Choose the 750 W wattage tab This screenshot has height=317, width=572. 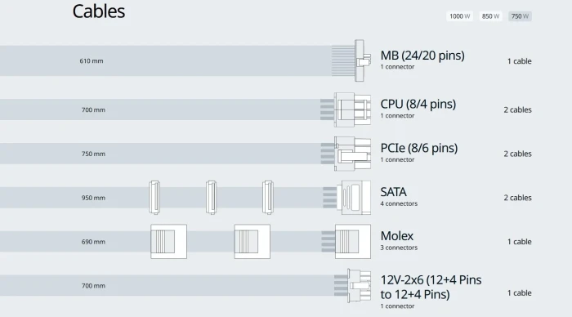(520, 16)
